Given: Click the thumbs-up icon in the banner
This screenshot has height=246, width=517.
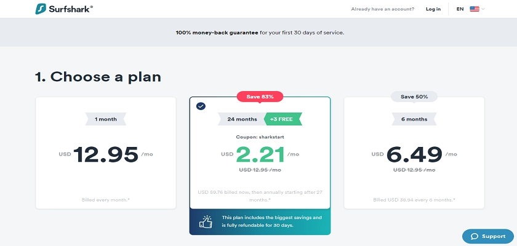Looking at the screenshot, I should [x=206, y=221].
